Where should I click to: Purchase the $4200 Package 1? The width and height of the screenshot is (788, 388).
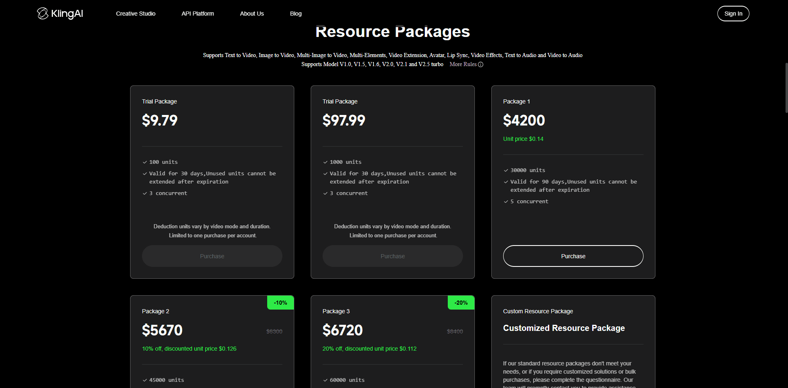(573, 256)
